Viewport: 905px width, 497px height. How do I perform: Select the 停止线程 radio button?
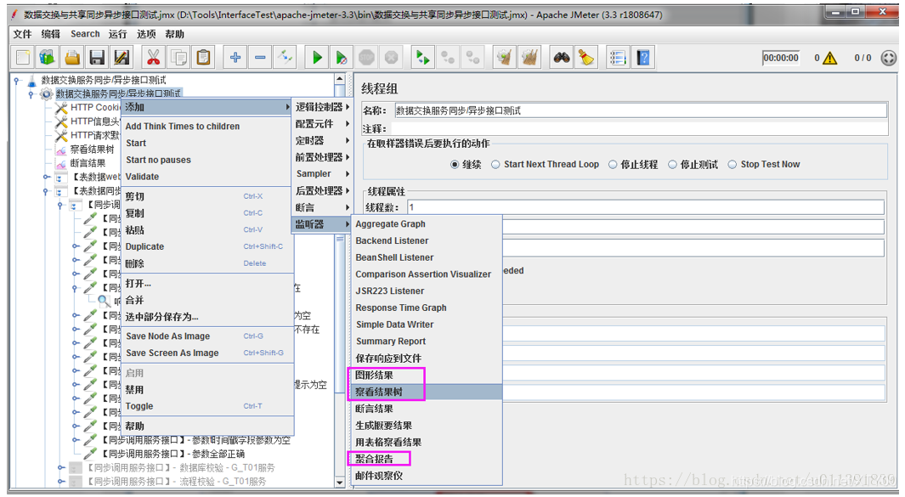tap(613, 165)
